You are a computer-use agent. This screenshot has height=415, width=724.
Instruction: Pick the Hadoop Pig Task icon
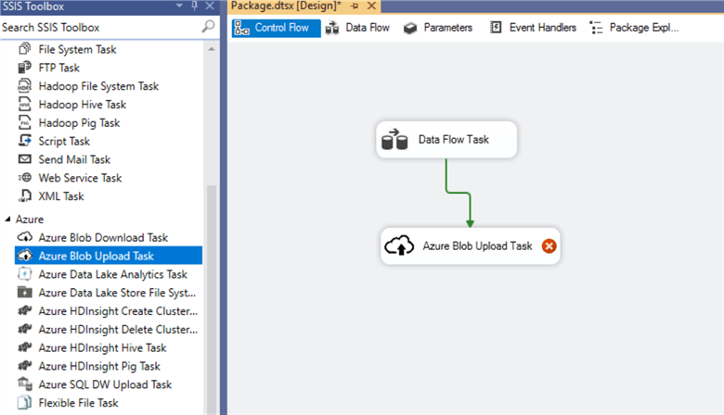click(x=24, y=122)
